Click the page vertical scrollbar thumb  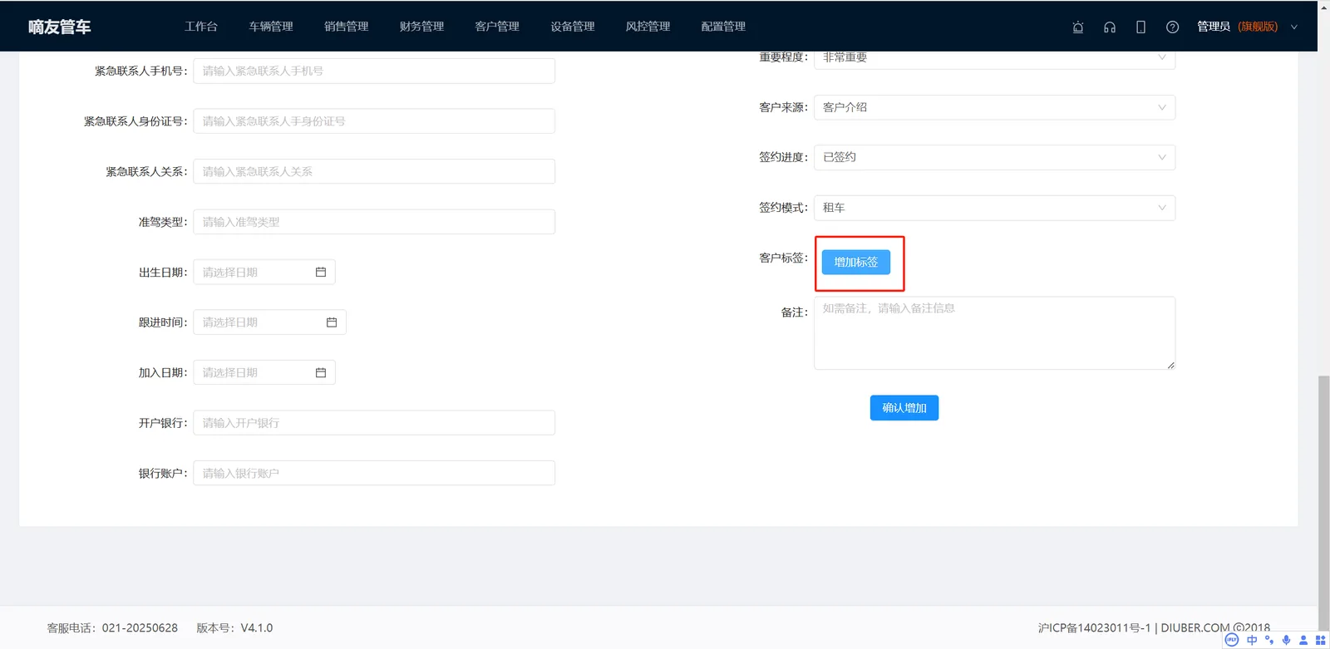(1323, 504)
